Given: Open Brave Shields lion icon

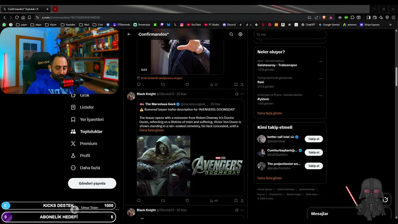Looking at the screenshot, I should (324, 17).
